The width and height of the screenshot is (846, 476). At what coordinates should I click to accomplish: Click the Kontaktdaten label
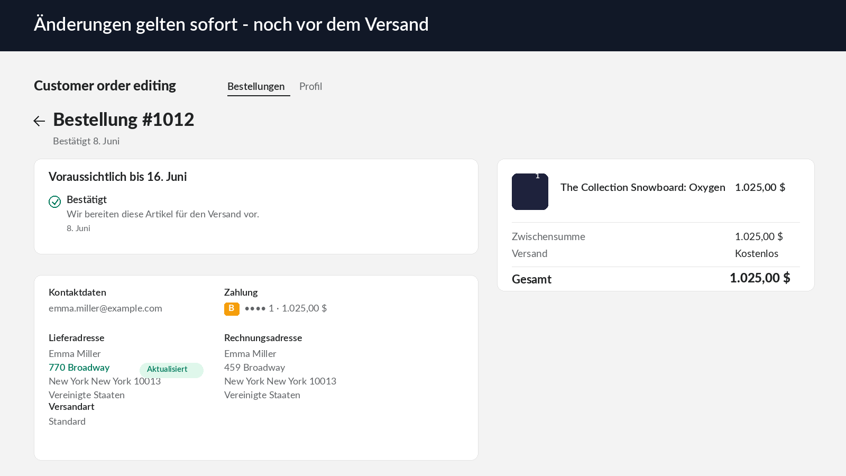tap(77, 292)
